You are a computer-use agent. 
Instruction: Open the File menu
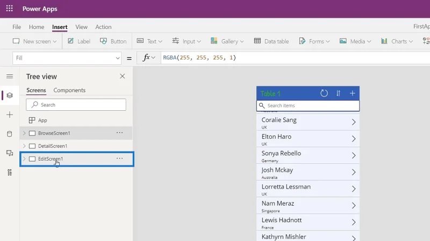coord(17,27)
